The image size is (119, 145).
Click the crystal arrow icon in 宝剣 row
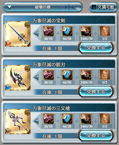pos(36,33)
